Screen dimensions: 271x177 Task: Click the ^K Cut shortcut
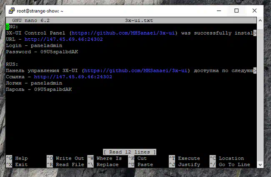pos(138,158)
